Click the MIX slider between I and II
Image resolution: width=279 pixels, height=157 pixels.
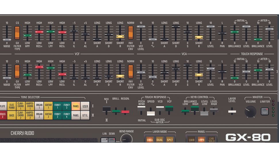(106, 109)
